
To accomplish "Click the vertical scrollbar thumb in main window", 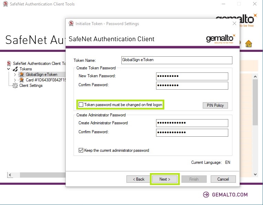I will pos(255,102).
